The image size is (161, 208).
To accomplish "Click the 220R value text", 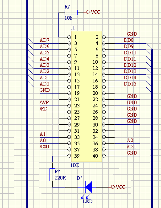I will click(x=61, y=178).
